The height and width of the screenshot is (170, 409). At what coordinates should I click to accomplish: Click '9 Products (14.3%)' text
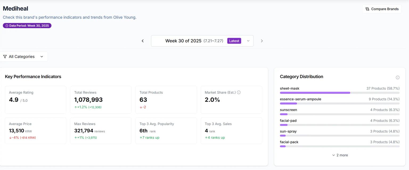pyautogui.click(x=384, y=99)
